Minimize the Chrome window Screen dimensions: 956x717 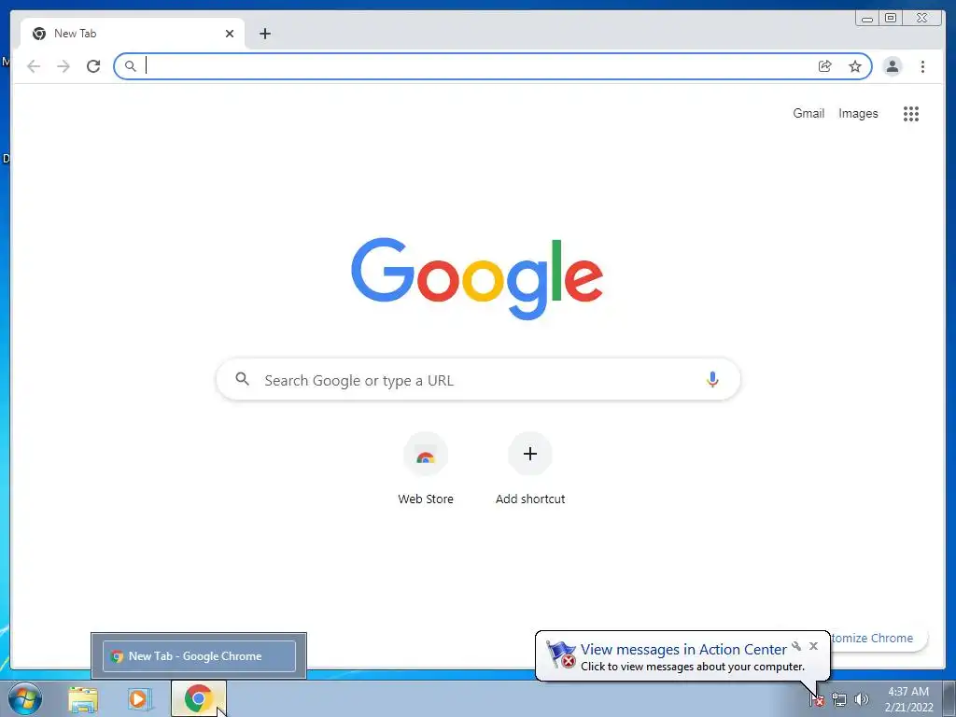[867, 19]
